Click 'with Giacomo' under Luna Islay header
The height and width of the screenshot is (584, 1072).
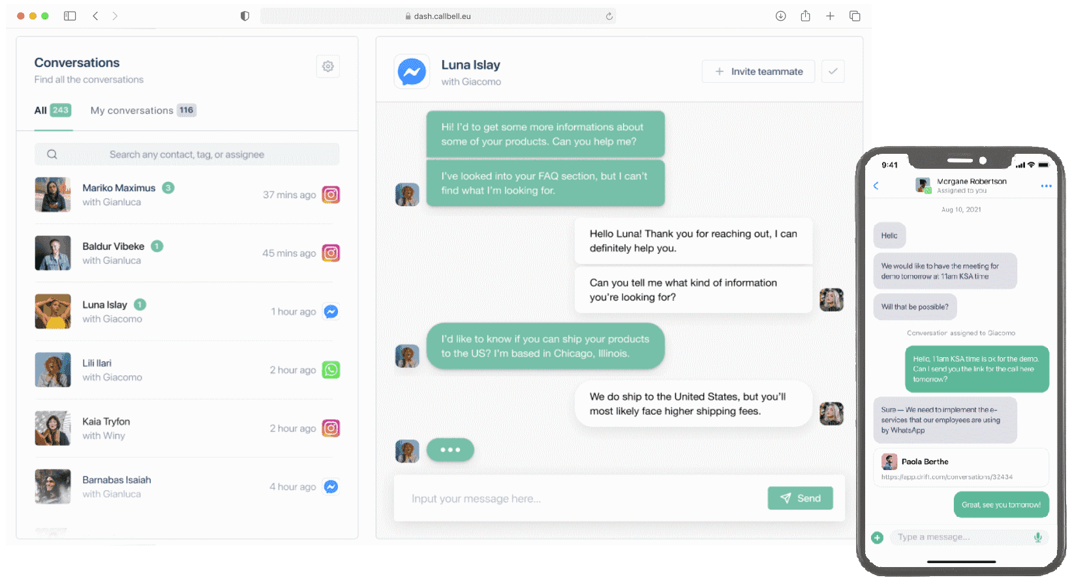[471, 82]
